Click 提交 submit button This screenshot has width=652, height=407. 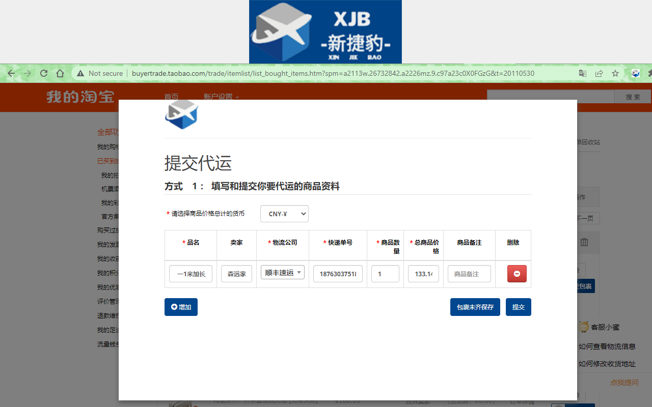(519, 307)
